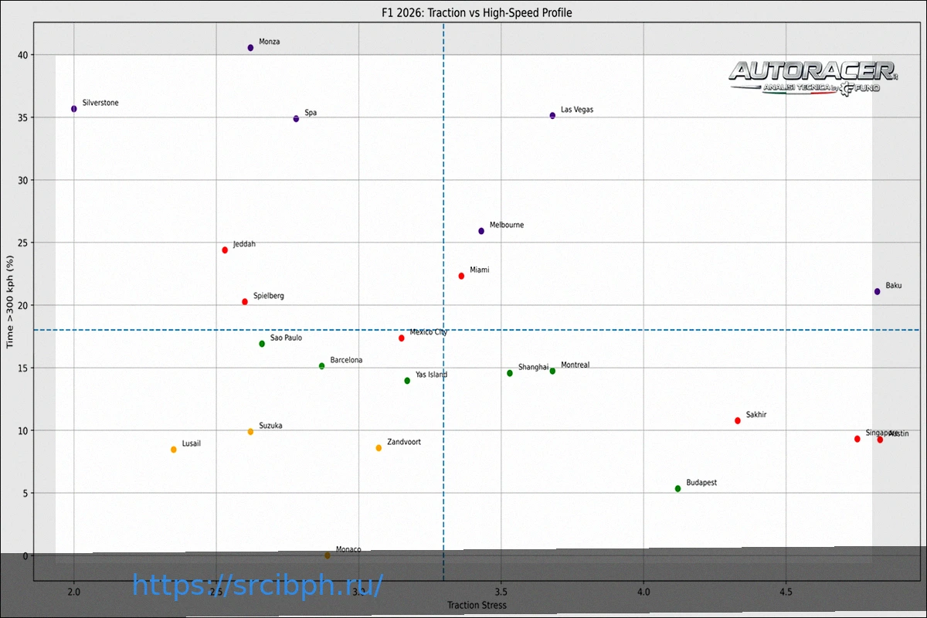The image size is (927, 618).
Task: Click the Traction Stress axis label
Action: [476, 605]
